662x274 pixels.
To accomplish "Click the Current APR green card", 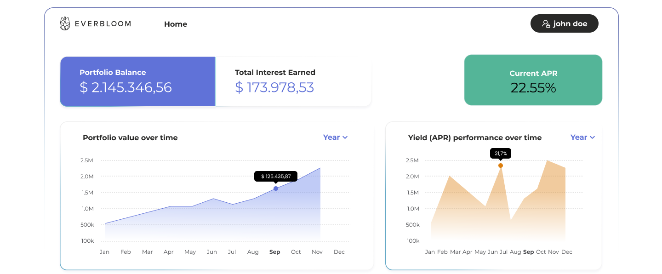I will click(x=533, y=80).
